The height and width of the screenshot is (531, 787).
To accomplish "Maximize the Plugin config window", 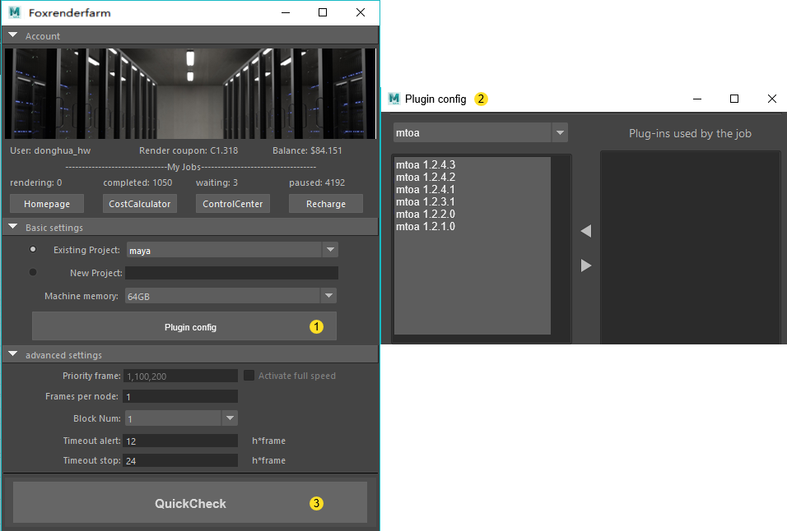I will click(733, 99).
